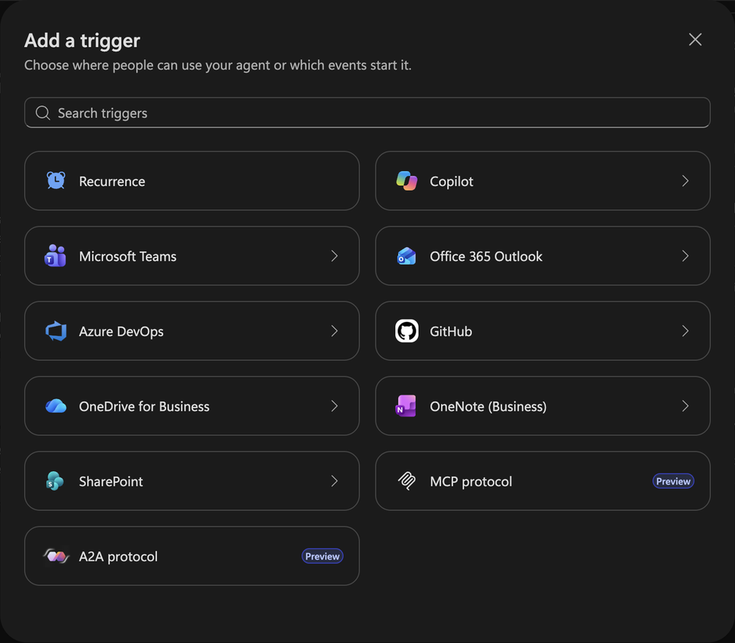Image resolution: width=735 pixels, height=643 pixels.
Task: Expand Microsoft Teams triggers chevron
Action: point(334,256)
